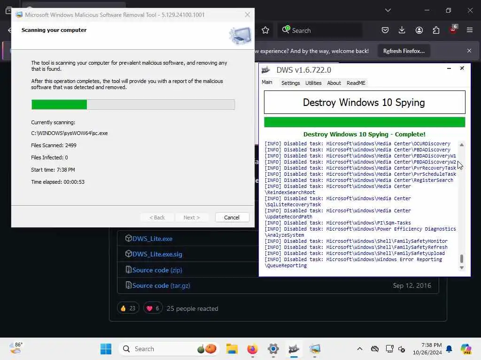Click the DWS_Lite.exe package icon

(x=129, y=238)
